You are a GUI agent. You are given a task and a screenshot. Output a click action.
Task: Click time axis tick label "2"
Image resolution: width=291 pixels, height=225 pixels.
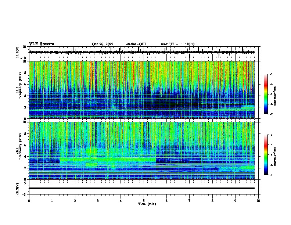tap(75, 201)
